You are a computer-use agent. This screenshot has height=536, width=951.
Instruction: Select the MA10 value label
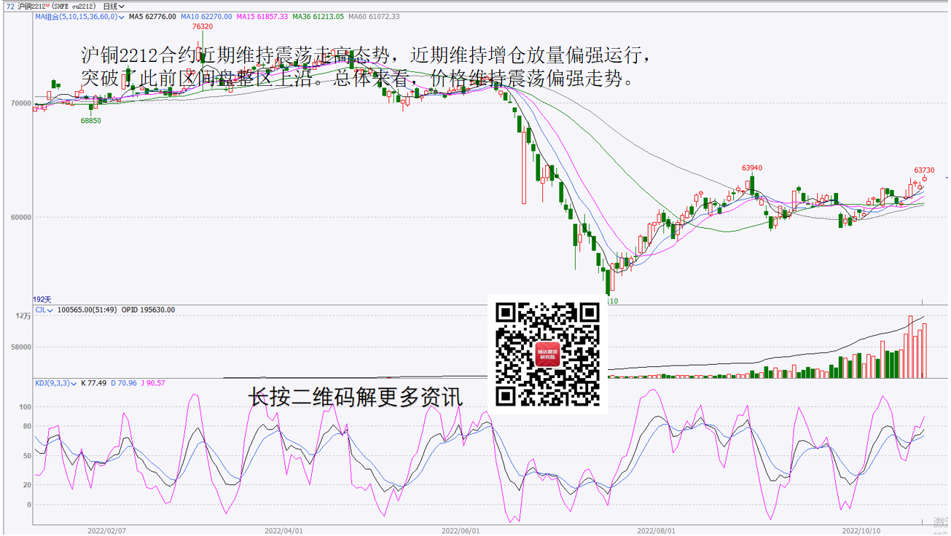tap(206, 17)
